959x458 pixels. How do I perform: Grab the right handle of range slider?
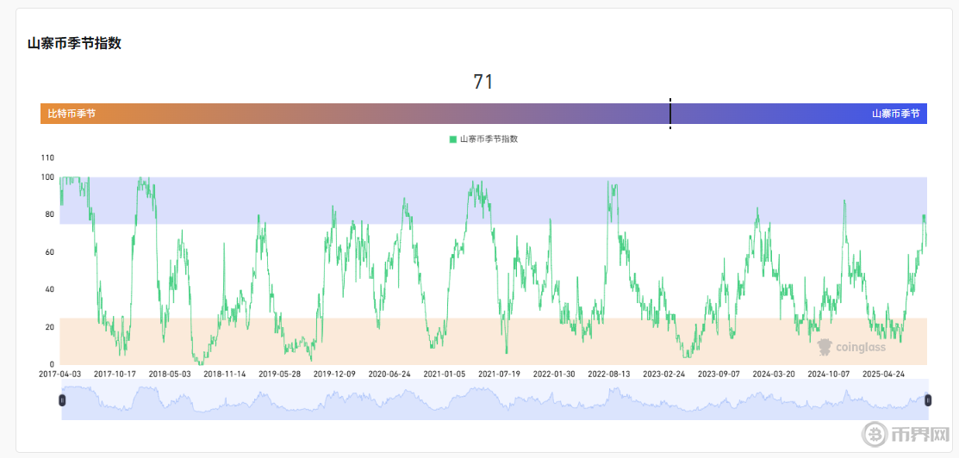coord(928,399)
